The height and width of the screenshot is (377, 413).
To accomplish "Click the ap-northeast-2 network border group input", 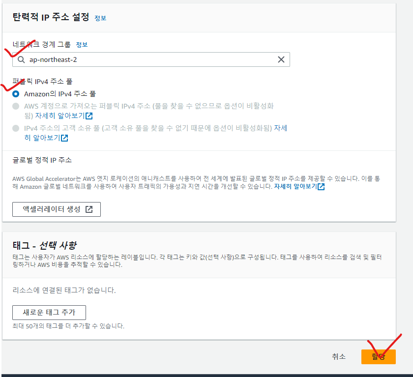I will pos(151,59).
